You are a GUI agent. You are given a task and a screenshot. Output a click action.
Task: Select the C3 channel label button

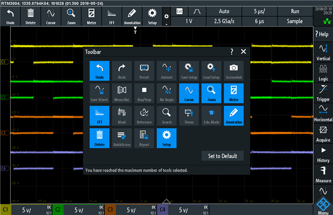click(110, 210)
